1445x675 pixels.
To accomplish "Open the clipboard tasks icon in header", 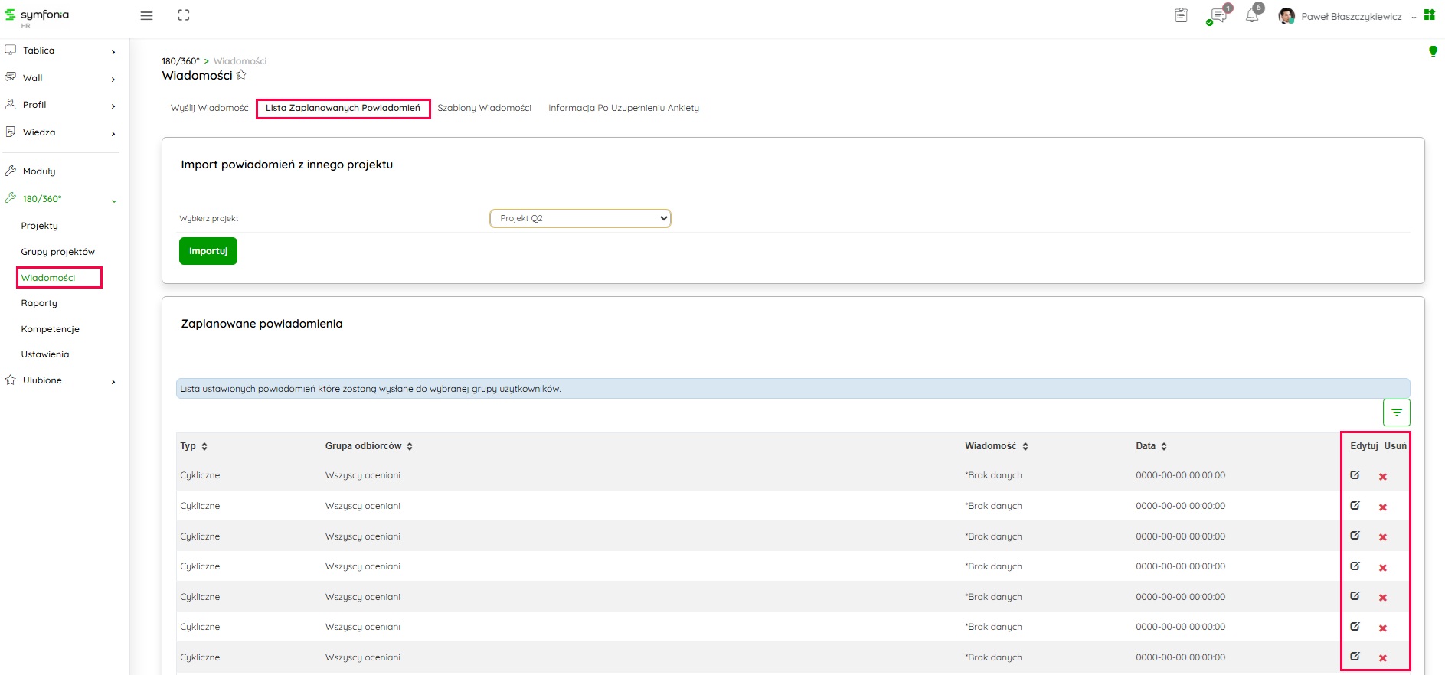I will (x=1181, y=15).
